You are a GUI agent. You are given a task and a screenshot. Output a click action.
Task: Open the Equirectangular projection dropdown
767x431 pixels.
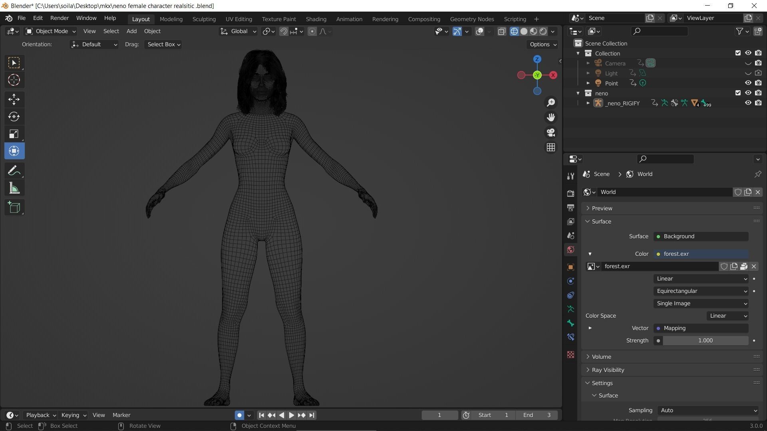click(701, 291)
